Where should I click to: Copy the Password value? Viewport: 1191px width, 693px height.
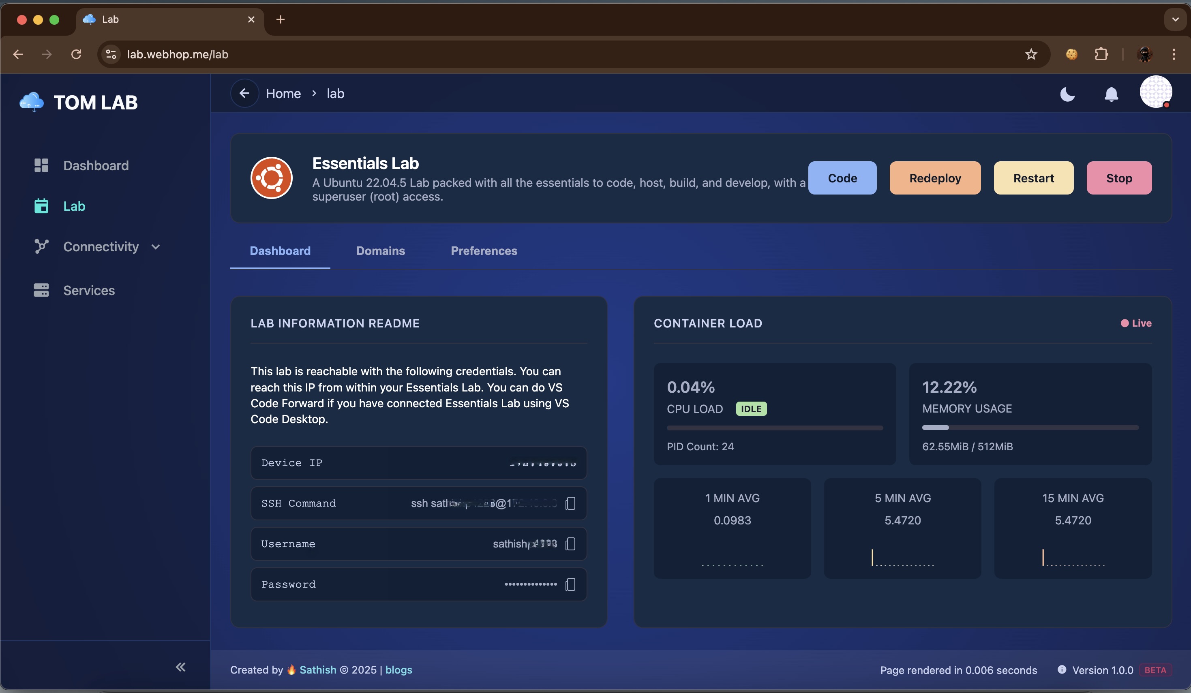tap(570, 584)
